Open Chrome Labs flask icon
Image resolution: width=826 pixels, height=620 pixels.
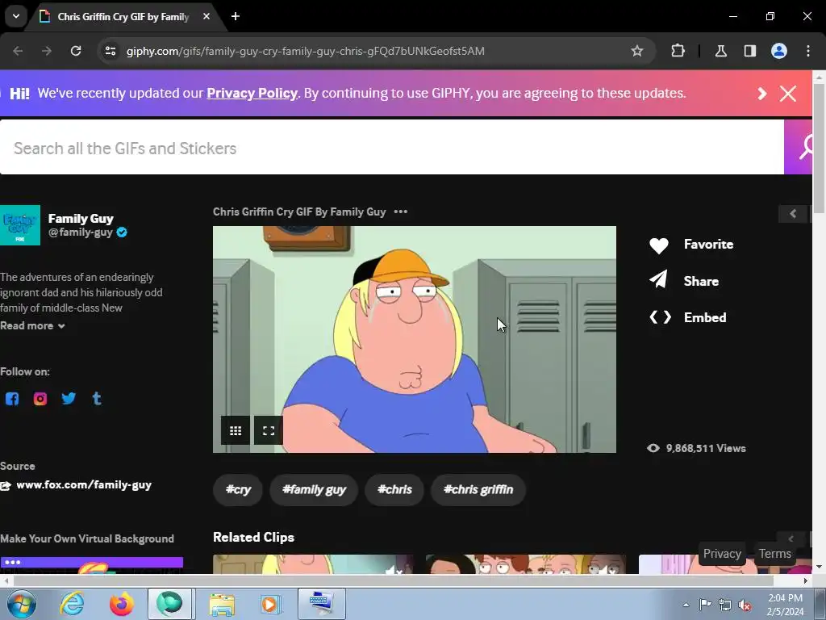(x=720, y=51)
